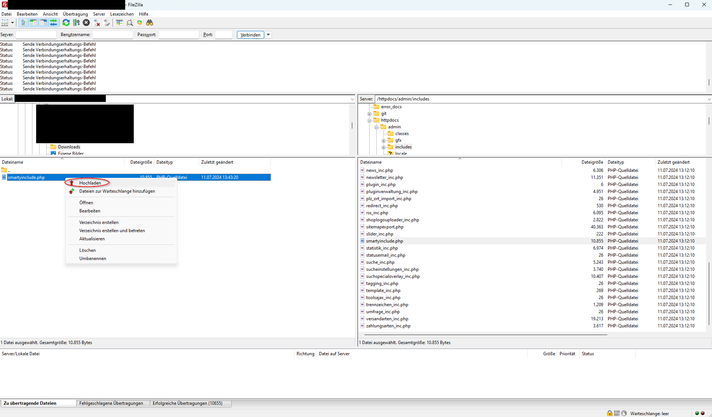Viewport: 712px width, 417px height.
Task: Open the Übertragung menu
Action: [75, 14]
